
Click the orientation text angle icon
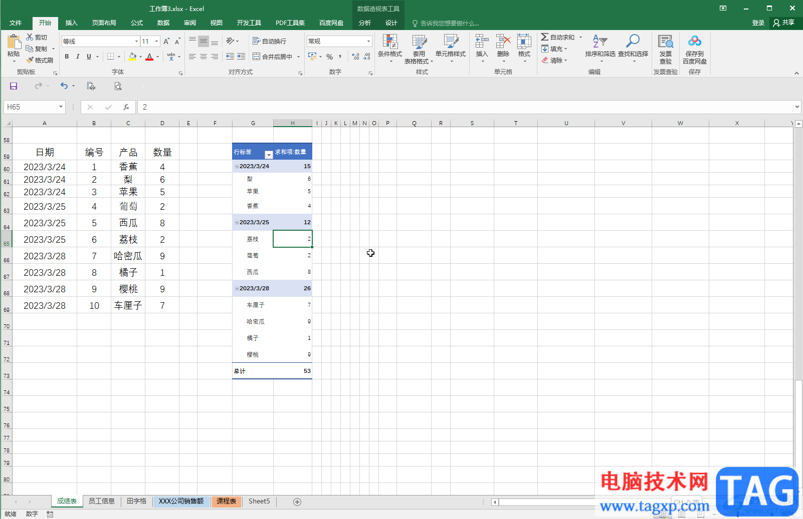coord(230,41)
